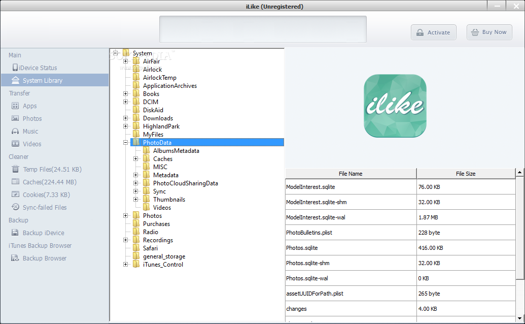Viewport: 525px width, 324px height.
Task: Expand the Photos folder tree node
Action: click(126, 215)
